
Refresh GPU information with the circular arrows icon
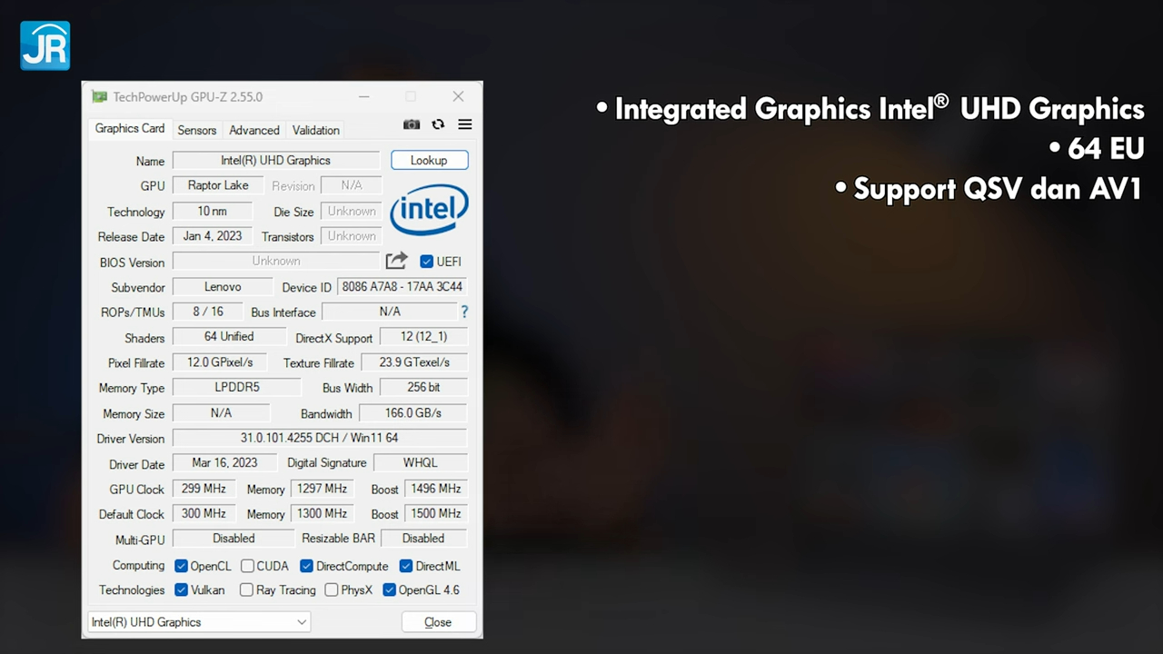click(x=438, y=124)
